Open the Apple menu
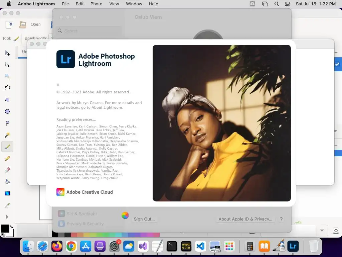This screenshot has width=342, height=257. click(x=9, y=4)
